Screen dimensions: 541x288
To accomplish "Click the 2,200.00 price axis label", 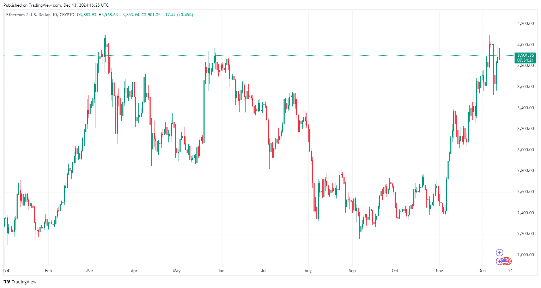I will click(x=525, y=234).
